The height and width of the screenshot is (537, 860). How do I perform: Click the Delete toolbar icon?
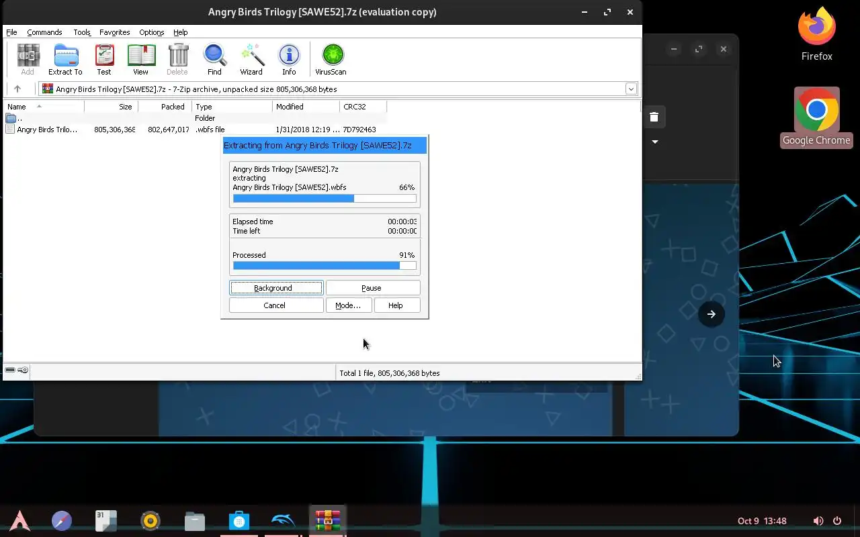pyautogui.click(x=177, y=59)
